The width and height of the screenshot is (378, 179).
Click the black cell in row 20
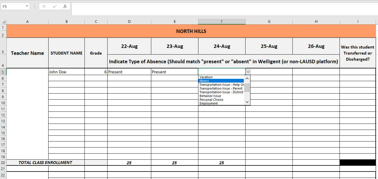tap(358, 163)
